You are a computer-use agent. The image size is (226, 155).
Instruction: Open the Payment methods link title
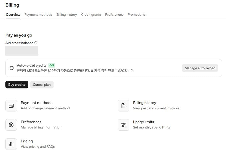(36, 103)
